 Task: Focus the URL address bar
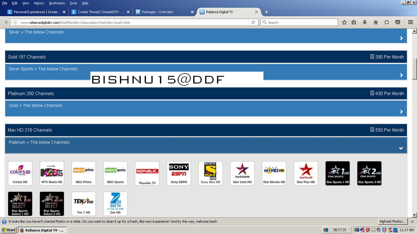pos(134,22)
